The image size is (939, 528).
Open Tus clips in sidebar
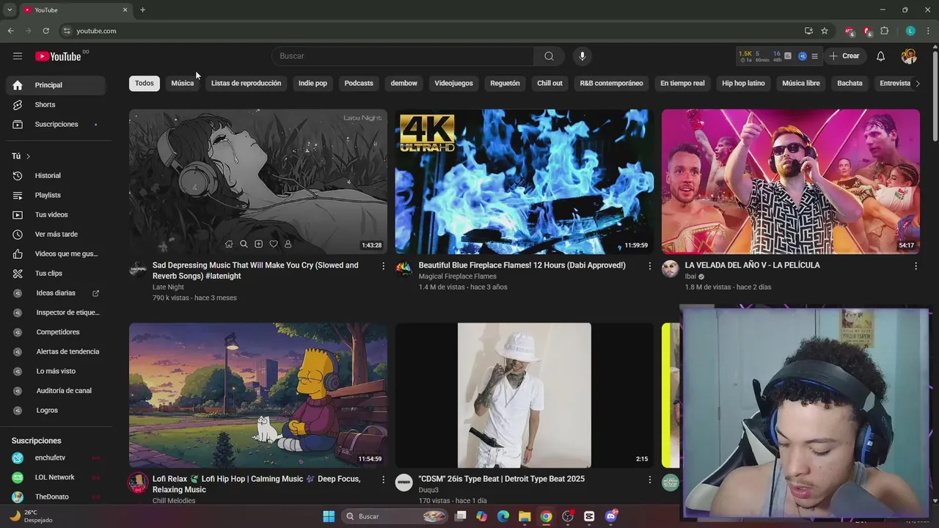(56, 274)
